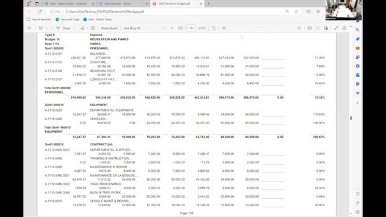Open Import favorites bookmark
The width and height of the screenshot is (386, 217).
pos(39,19)
